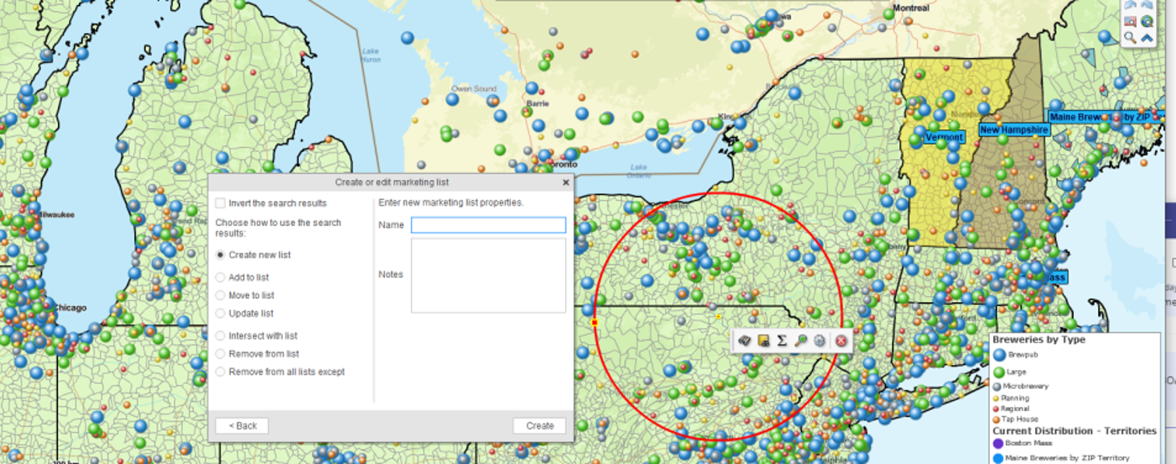Click the globe icon in the top-right map tools
The height and width of the screenshot is (464, 1176).
click(1147, 21)
